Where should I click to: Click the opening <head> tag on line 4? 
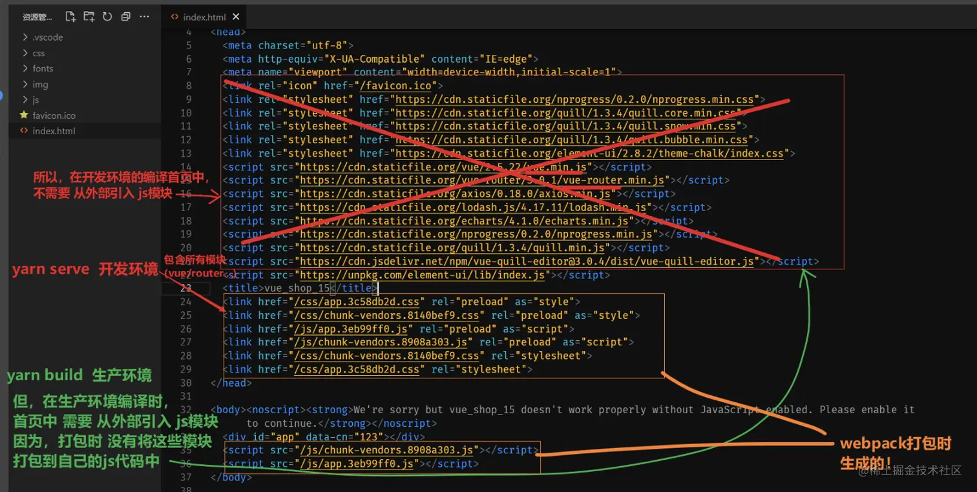[x=228, y=32]
